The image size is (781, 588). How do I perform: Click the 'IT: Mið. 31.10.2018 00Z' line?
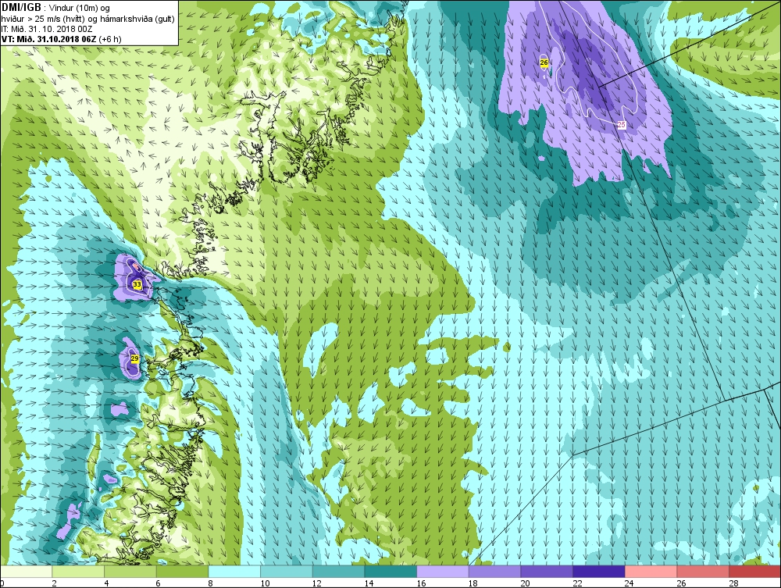tap(45, 29)
